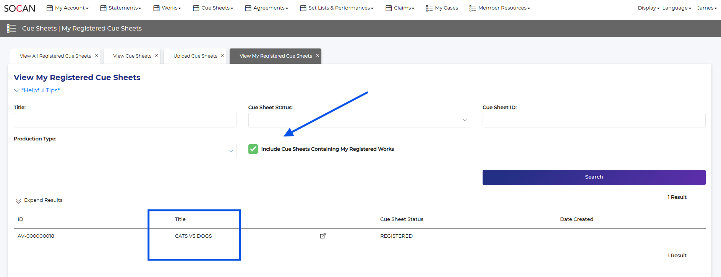Close the View My Registered Cue Sheets tab

317,55
